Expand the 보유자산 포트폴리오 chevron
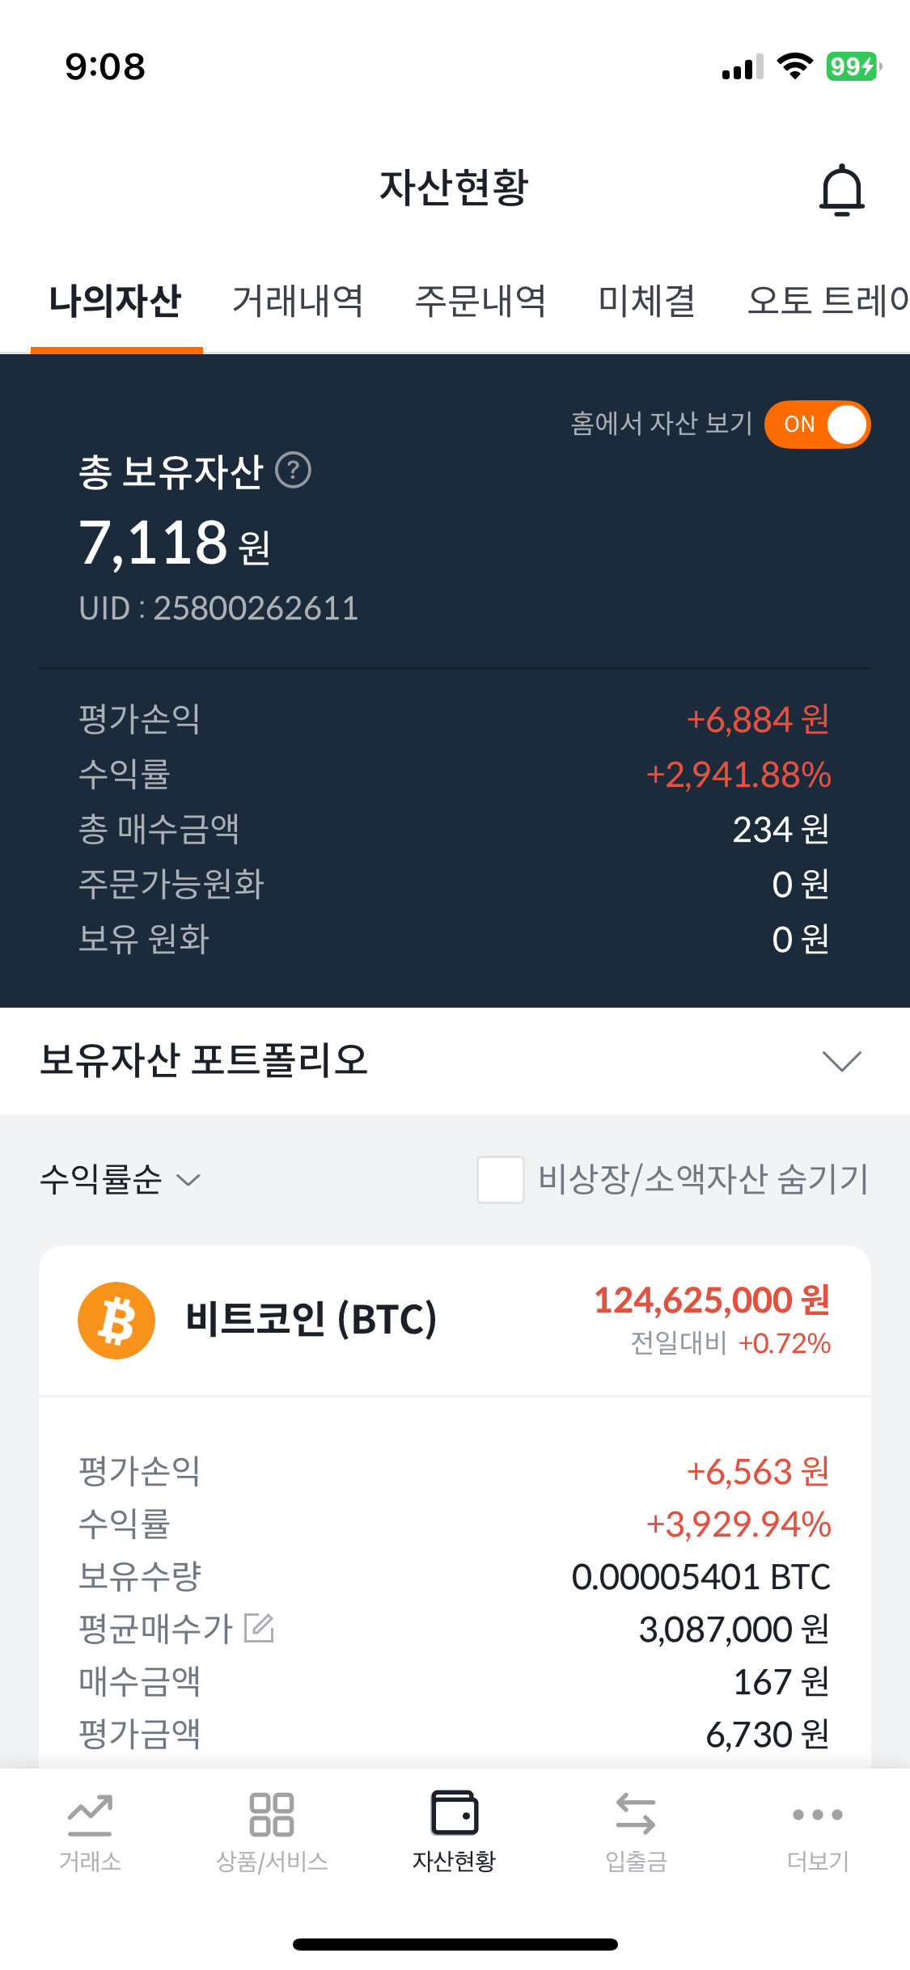The width and height of the screenshot is (910, 1970). click(x=841, y=1060)
